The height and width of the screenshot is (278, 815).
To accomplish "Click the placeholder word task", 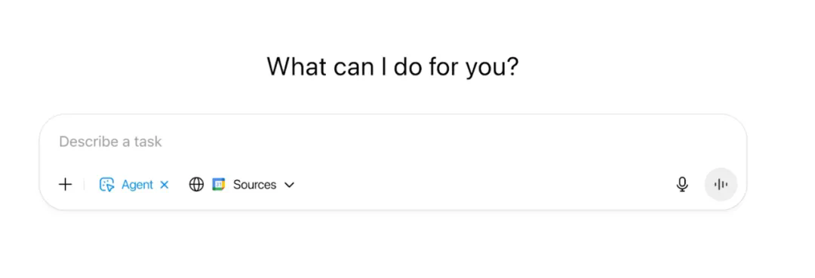I will pos(148,142).
